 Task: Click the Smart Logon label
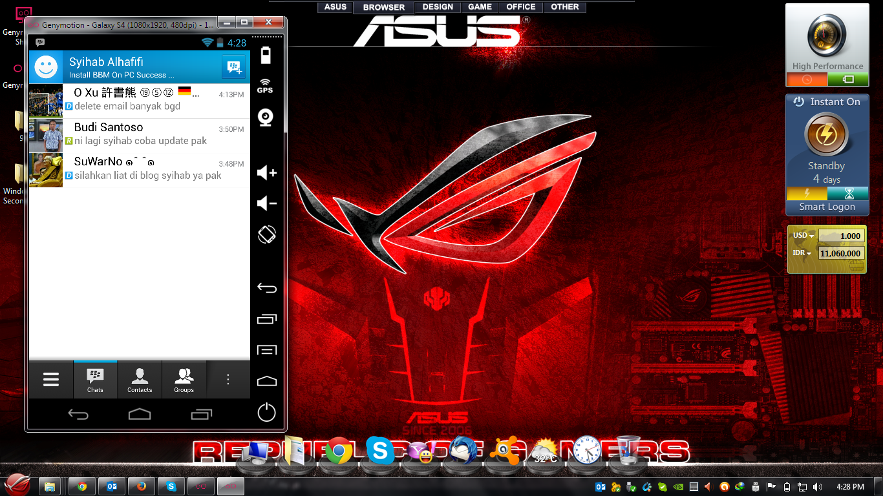coord(827,207)
